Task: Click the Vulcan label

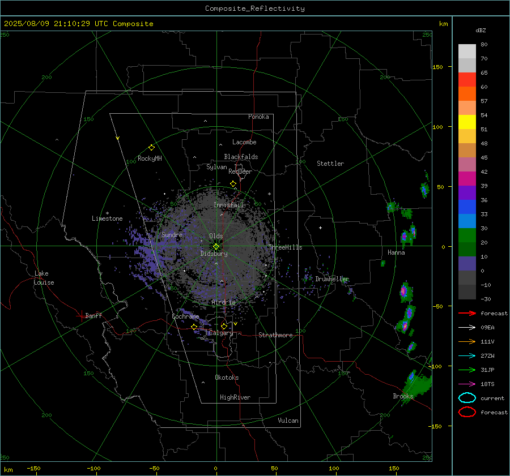Action: 288,421
